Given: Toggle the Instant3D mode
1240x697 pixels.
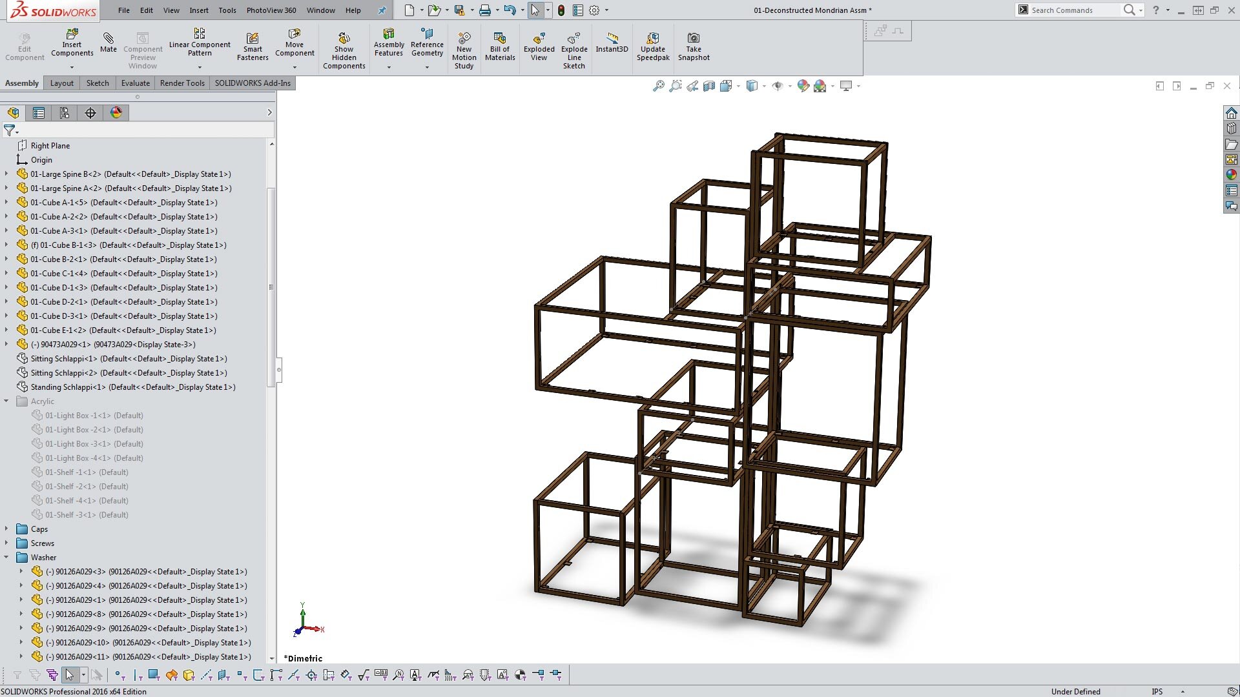Looking at the screenshot, I should [x=612, y=43].
